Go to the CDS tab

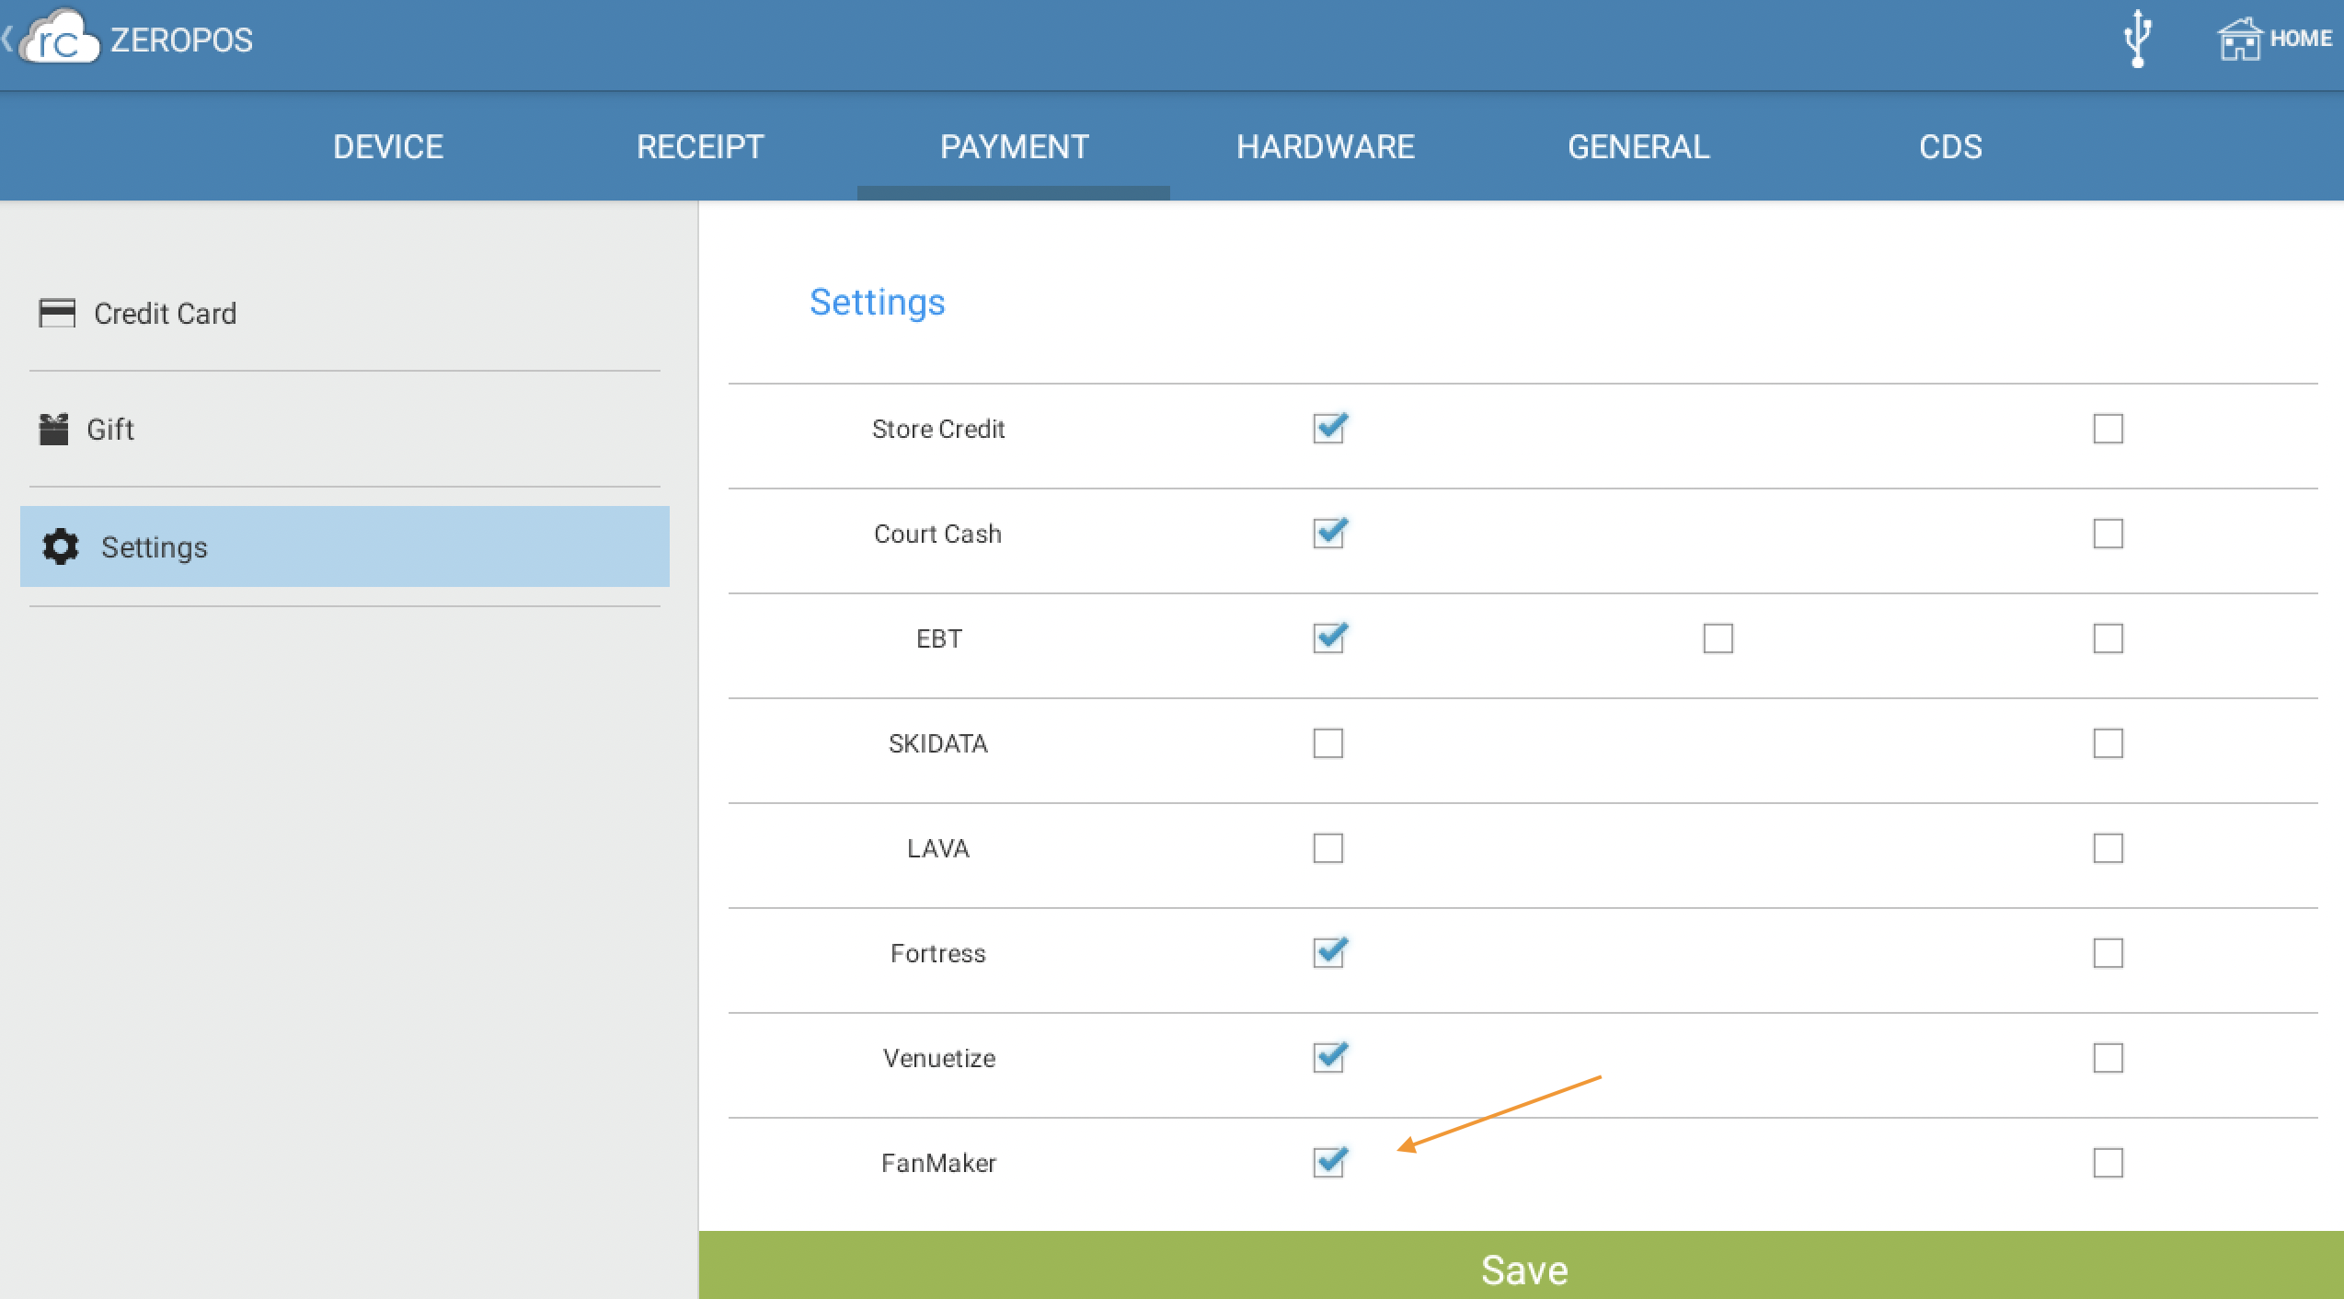point(1949,147)
